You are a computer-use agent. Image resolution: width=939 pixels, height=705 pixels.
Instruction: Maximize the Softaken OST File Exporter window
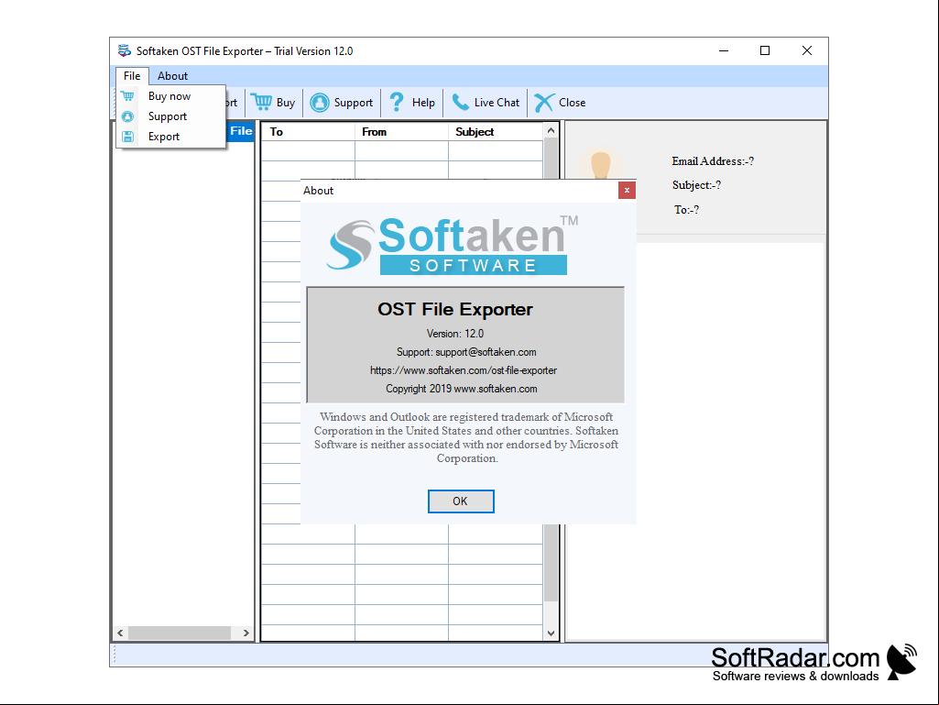[765, 51]
